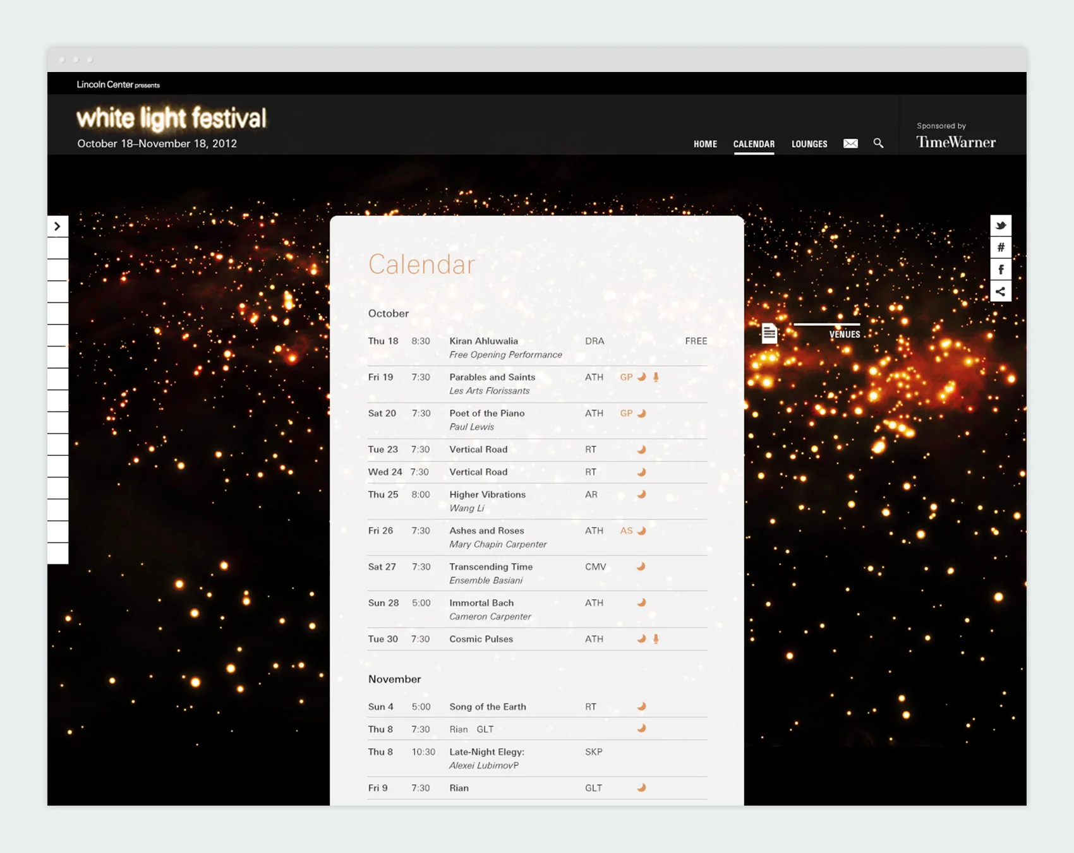Click SKP venue code for Late-Night Elegy
The width and height of the screenshot is (1074, 853).
(593, 752)
